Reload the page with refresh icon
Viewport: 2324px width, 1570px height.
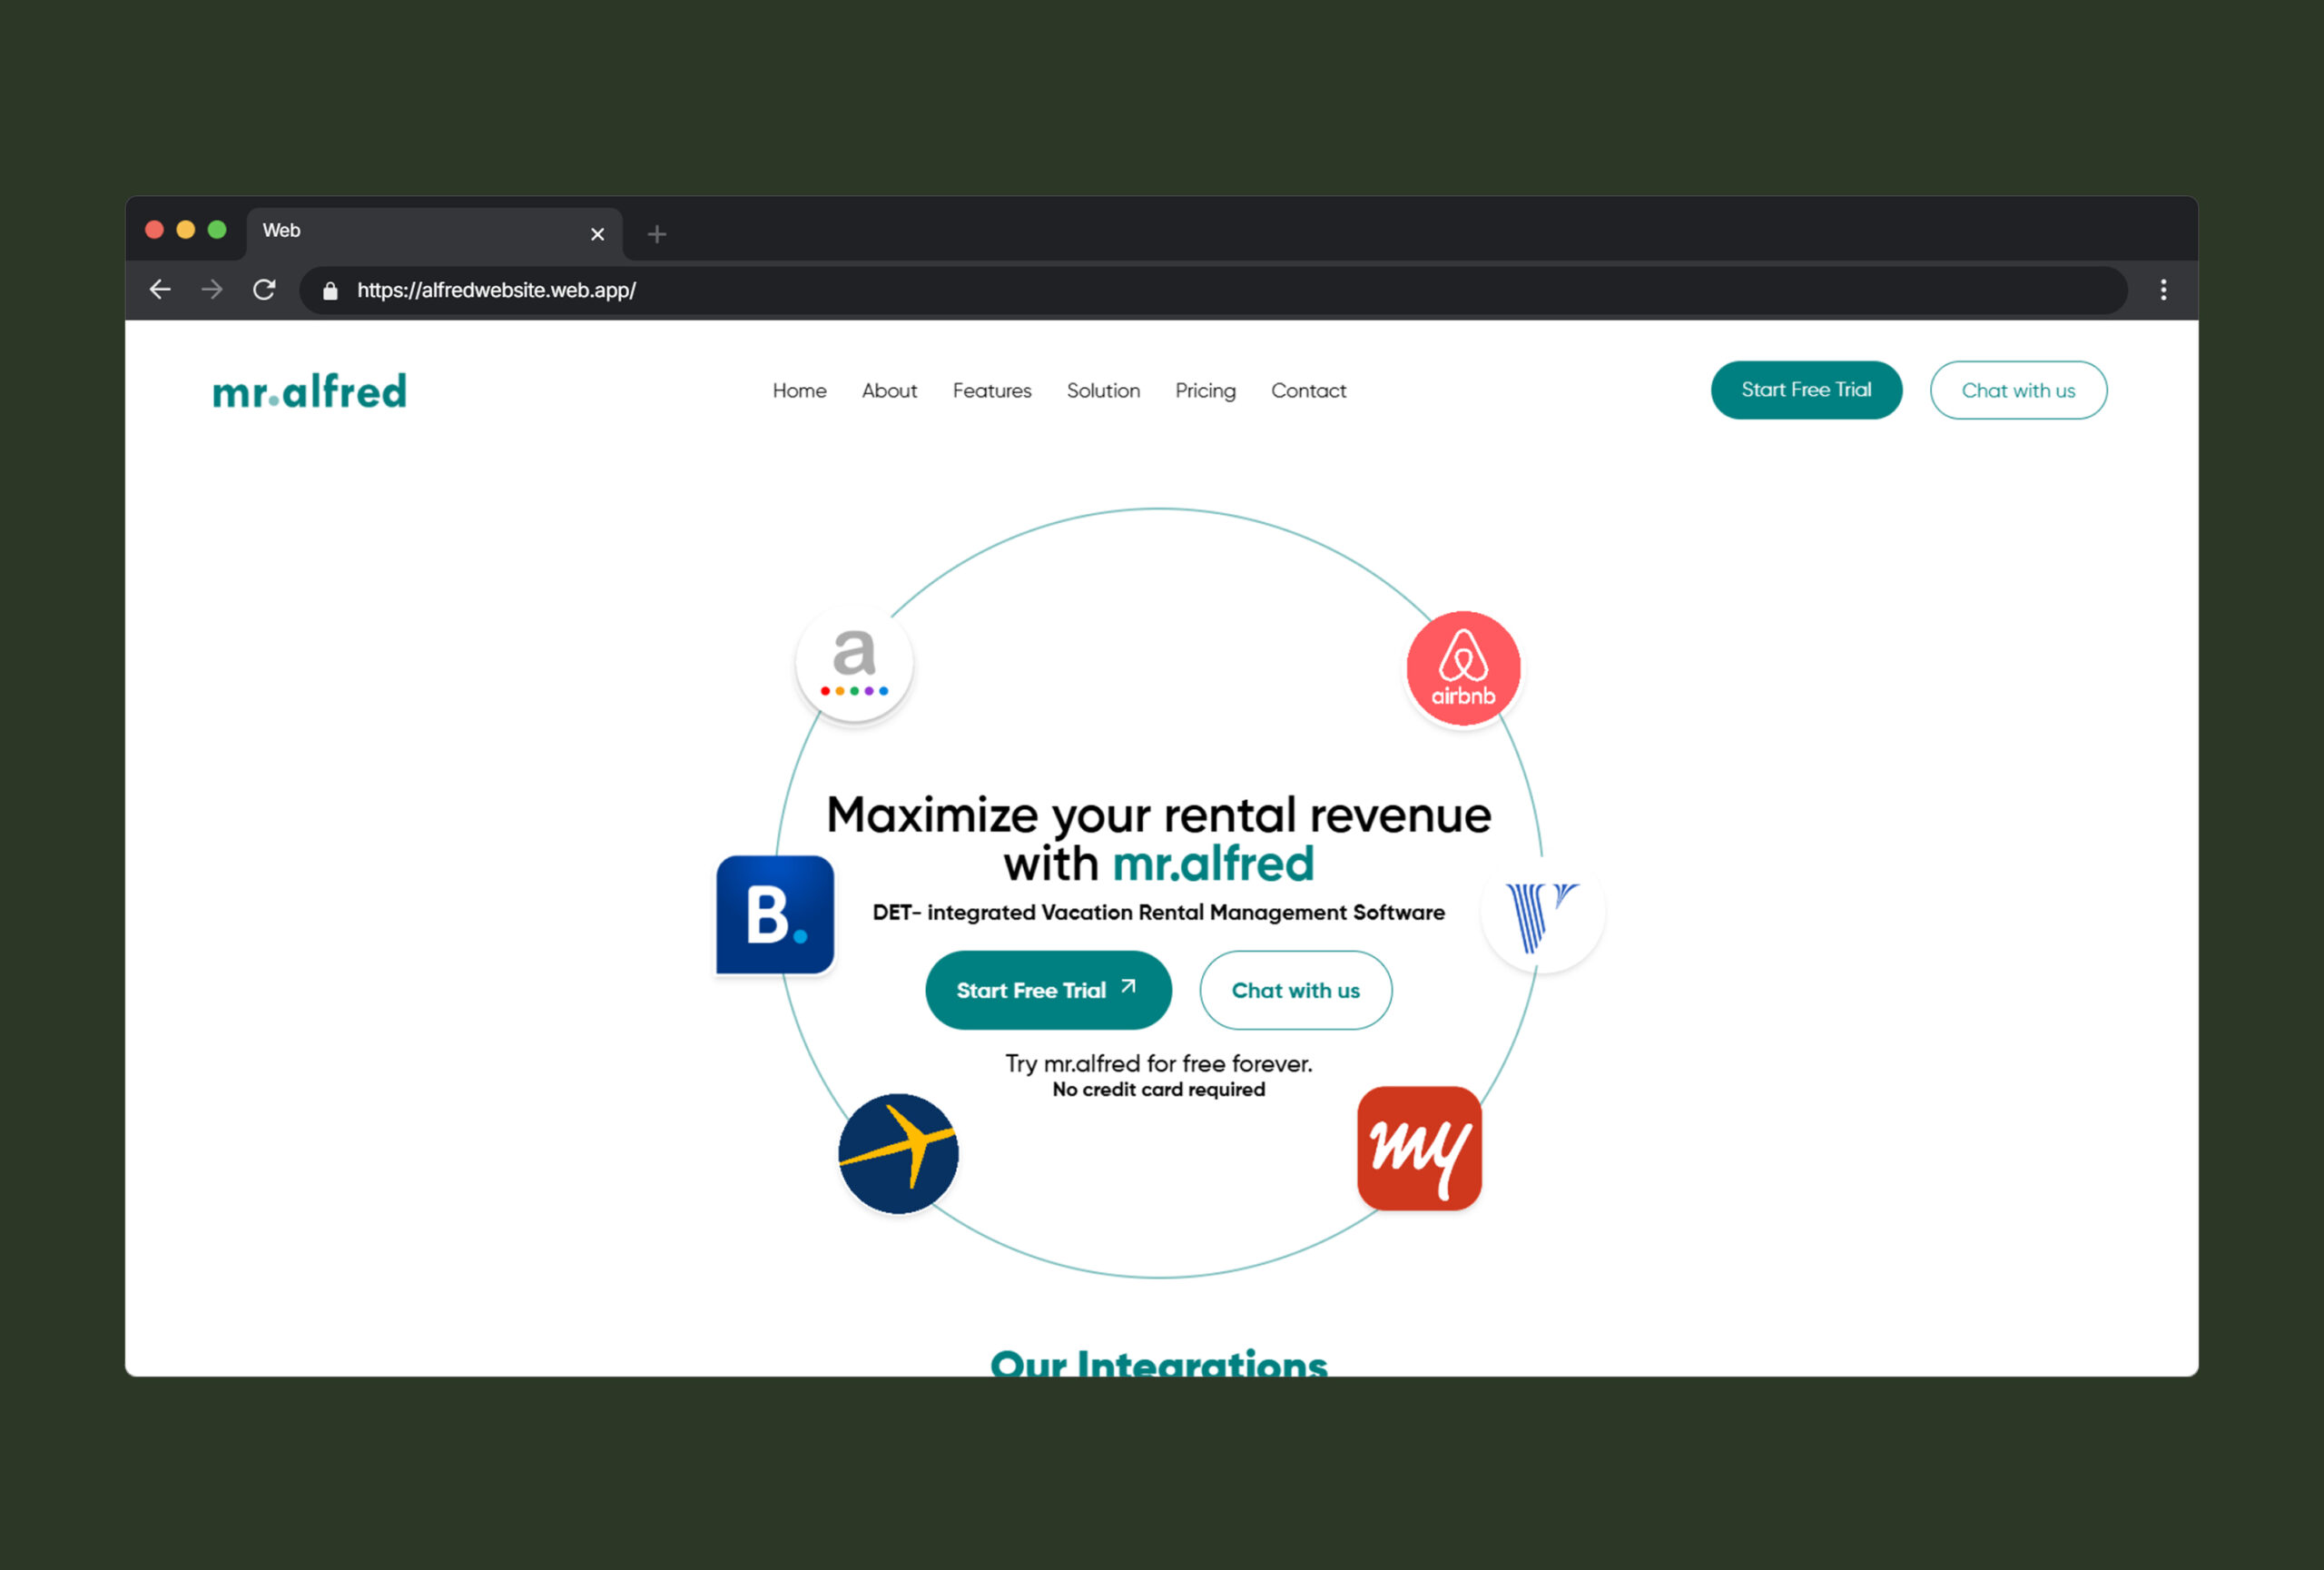264,290
